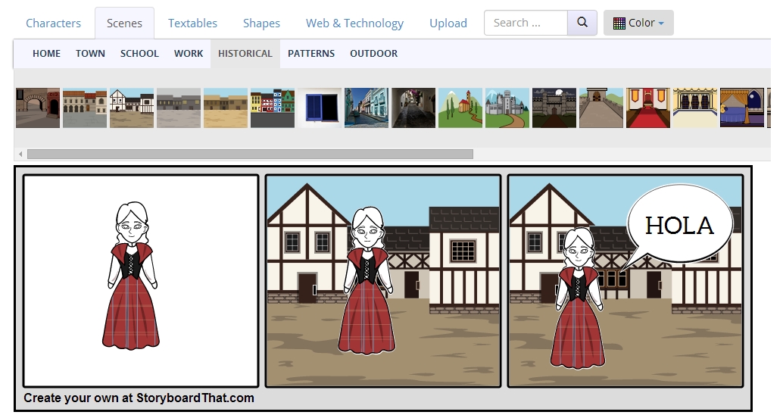The width and height of the screenshot is (783, 415).
Task: Select the HISTORICAL scene category
Action: click(245, 54)
